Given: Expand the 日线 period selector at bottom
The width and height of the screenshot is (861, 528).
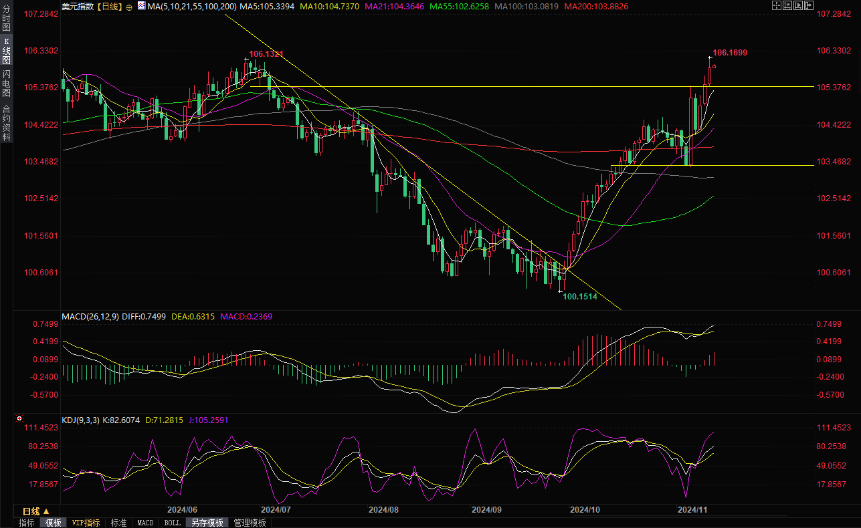Looking at the screenshot, I should (36, 511).
